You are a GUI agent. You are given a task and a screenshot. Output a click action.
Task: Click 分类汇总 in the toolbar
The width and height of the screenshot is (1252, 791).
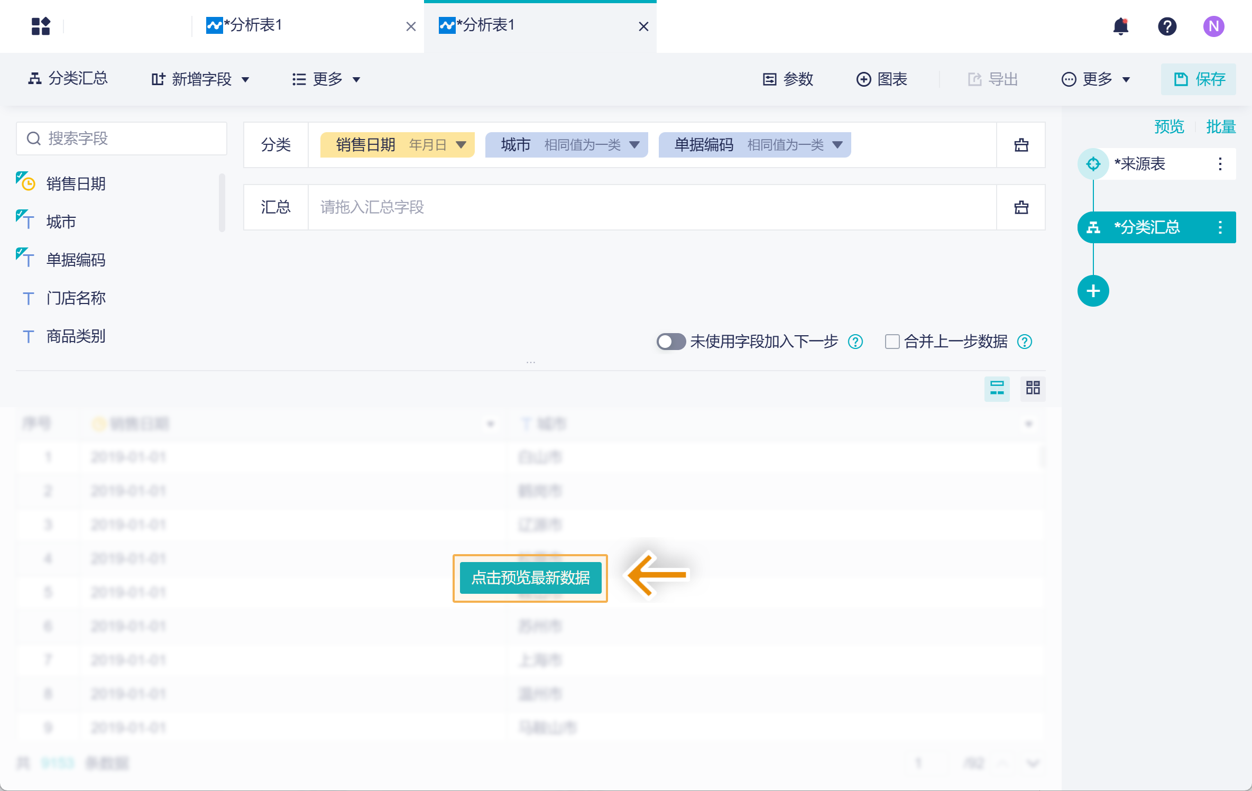[x=68, y=79]
